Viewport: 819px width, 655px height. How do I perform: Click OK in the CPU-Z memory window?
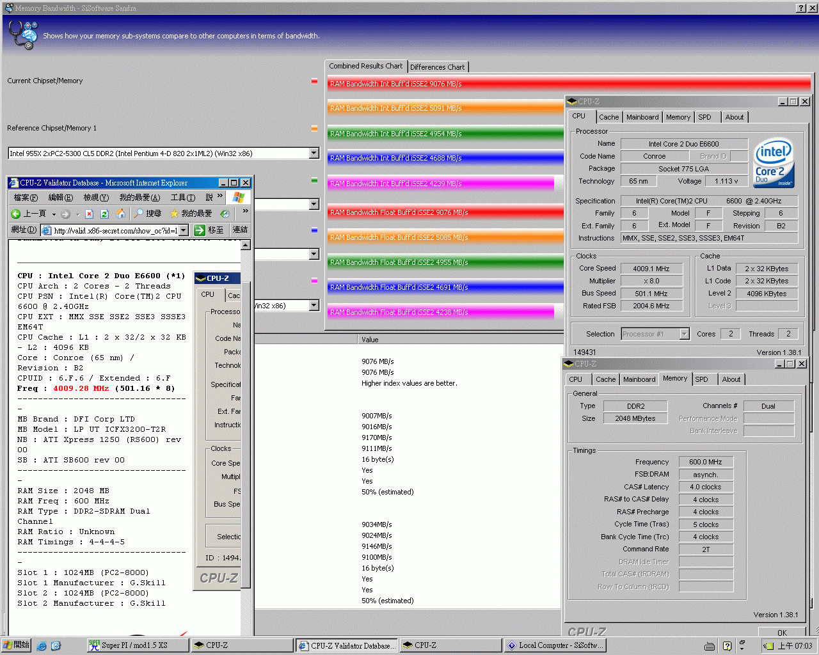coord(782,633)
